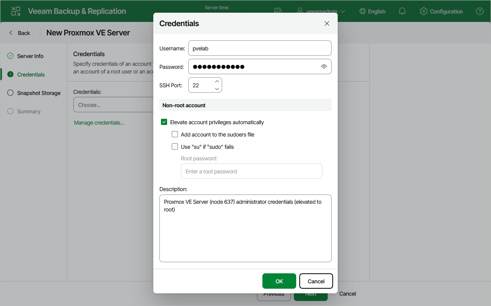491x306 pixels.
Task: Close the Credentials dialog with the X
Action: 327,23
